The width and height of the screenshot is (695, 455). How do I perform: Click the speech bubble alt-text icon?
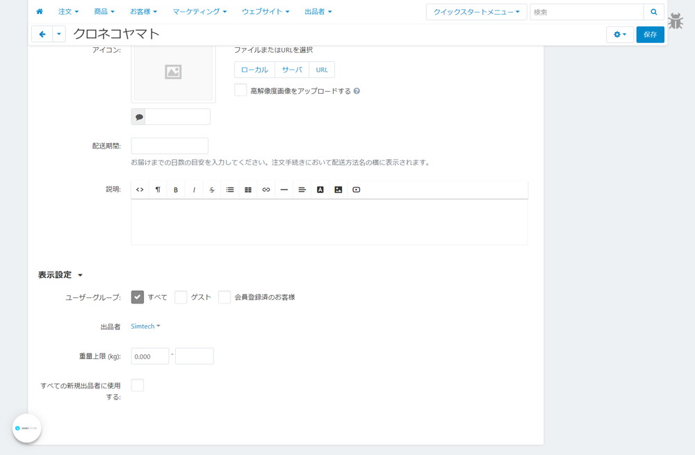tap(139, 117)
